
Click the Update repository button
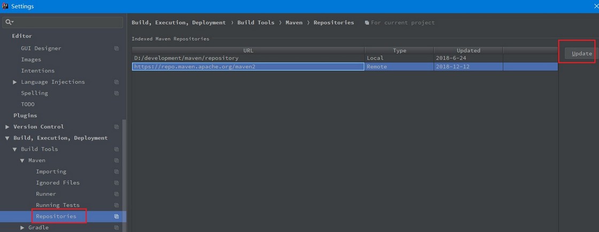point(581,54)
